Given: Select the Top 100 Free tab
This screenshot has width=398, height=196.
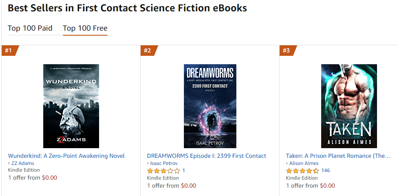Looking at the screenshot, I should coord(85,29).
